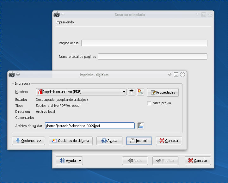Click the 'Desocupada (aceptando trabajos)' status text
This screenshot has height=183, width=228.
point(62,100)
